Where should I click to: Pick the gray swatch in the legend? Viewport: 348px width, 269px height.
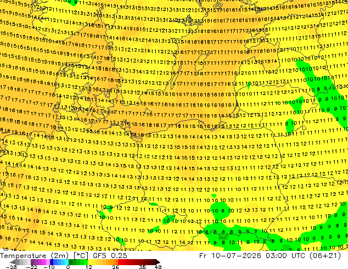point(18,262)
